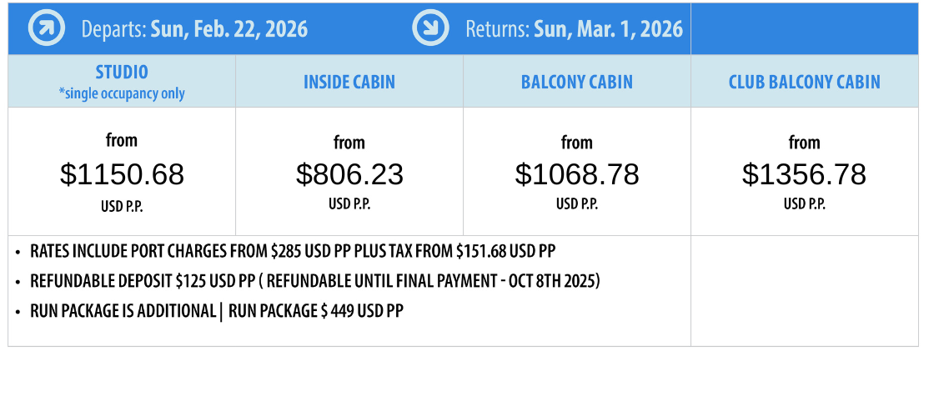Click 'from' text above inside cabin price
Image resolution: width=949 pixels, height=417 pixels.
[x=349, y=143]
